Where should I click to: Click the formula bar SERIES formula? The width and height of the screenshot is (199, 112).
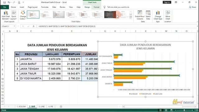pyautogui.click(x=67, y=26)
